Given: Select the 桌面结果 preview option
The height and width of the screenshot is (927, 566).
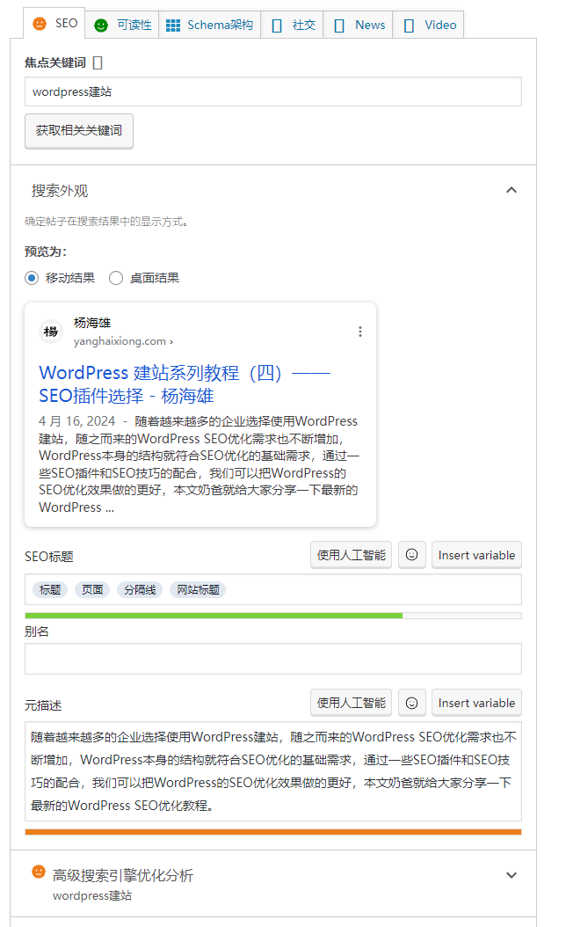Looking at the screenshot, I should (x=116, y=278).
